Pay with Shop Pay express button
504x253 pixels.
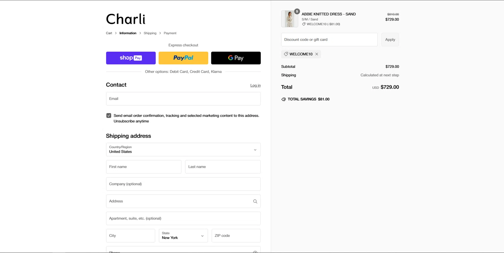click(131, 58)
